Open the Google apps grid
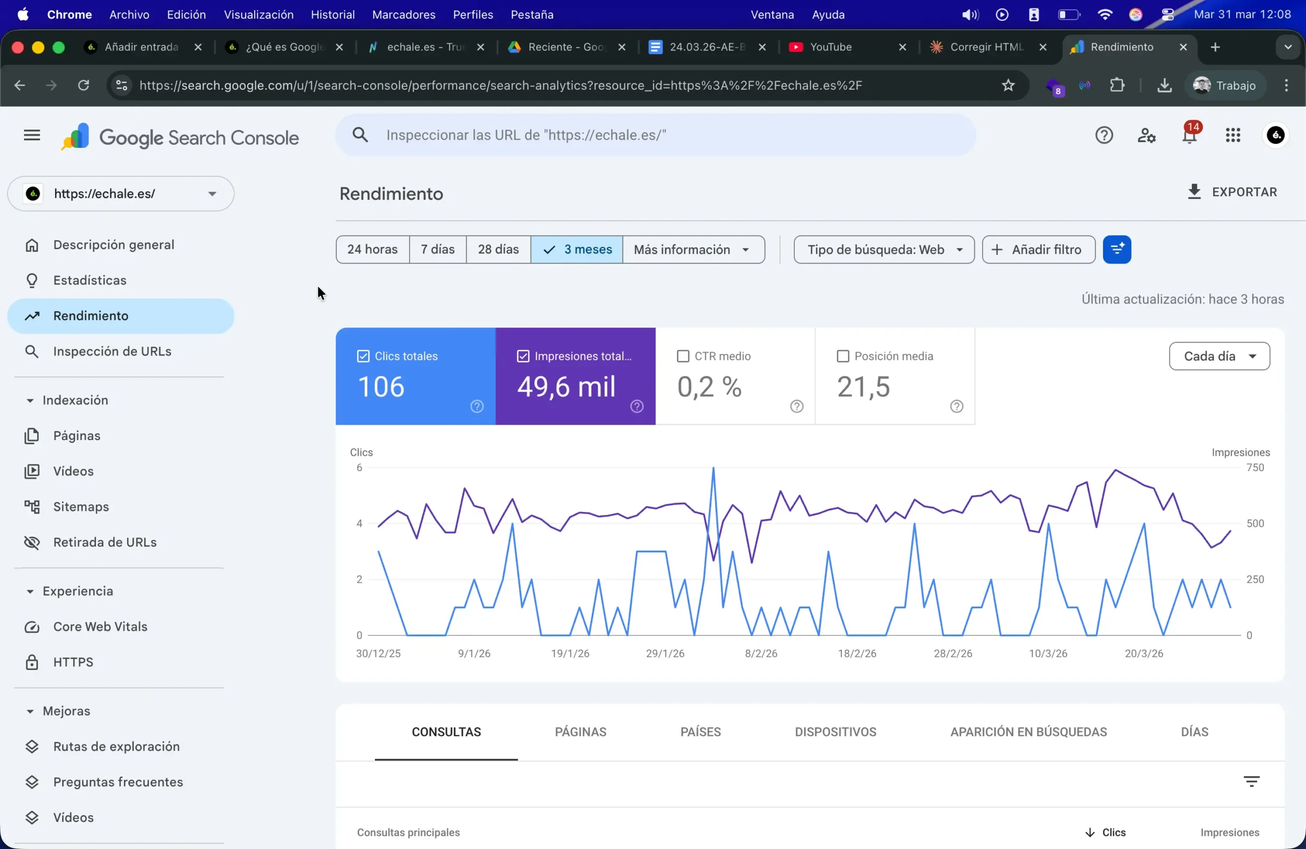1306x849 pixels. click(1233, 135)
